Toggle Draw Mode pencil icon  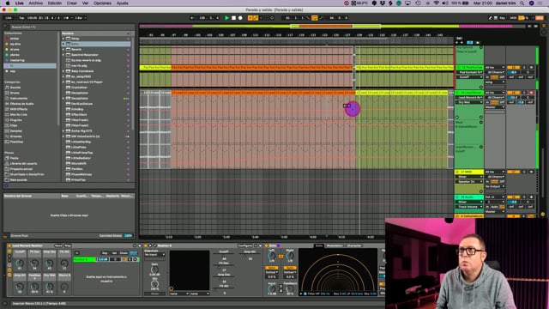pyautogui.click(x=490, y=18)
